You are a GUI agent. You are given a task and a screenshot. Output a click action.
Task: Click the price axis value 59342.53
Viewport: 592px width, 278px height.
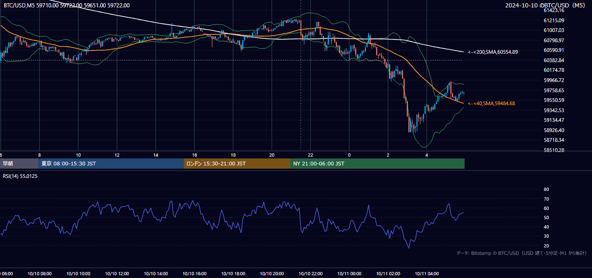(554, 110)
